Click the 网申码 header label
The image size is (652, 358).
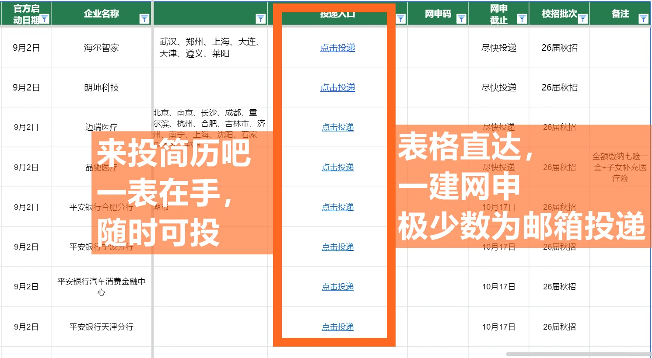(438, 14)
